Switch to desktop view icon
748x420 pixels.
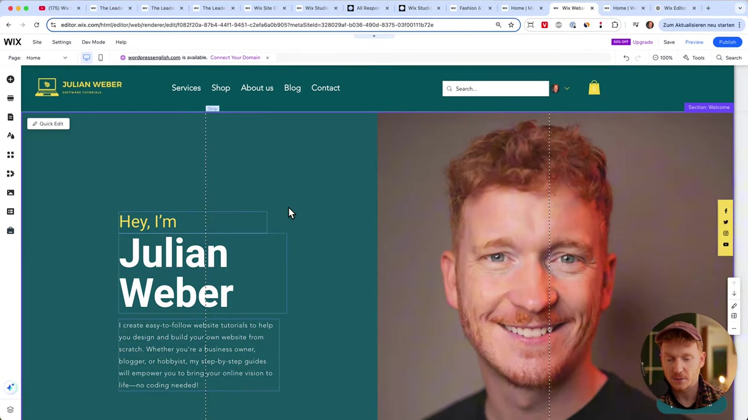[x=86, y=58]
